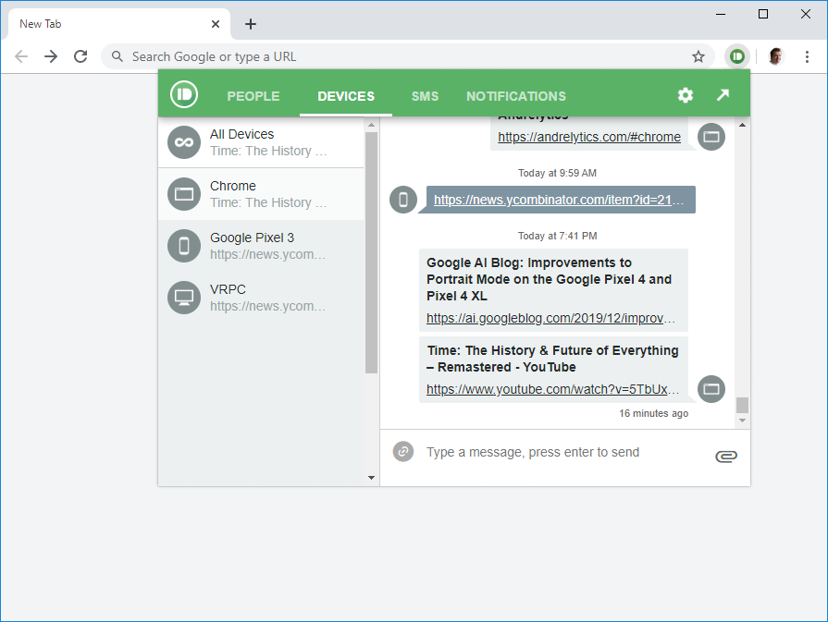
Task: Reload the current page
Action: [x=80, y=56]
